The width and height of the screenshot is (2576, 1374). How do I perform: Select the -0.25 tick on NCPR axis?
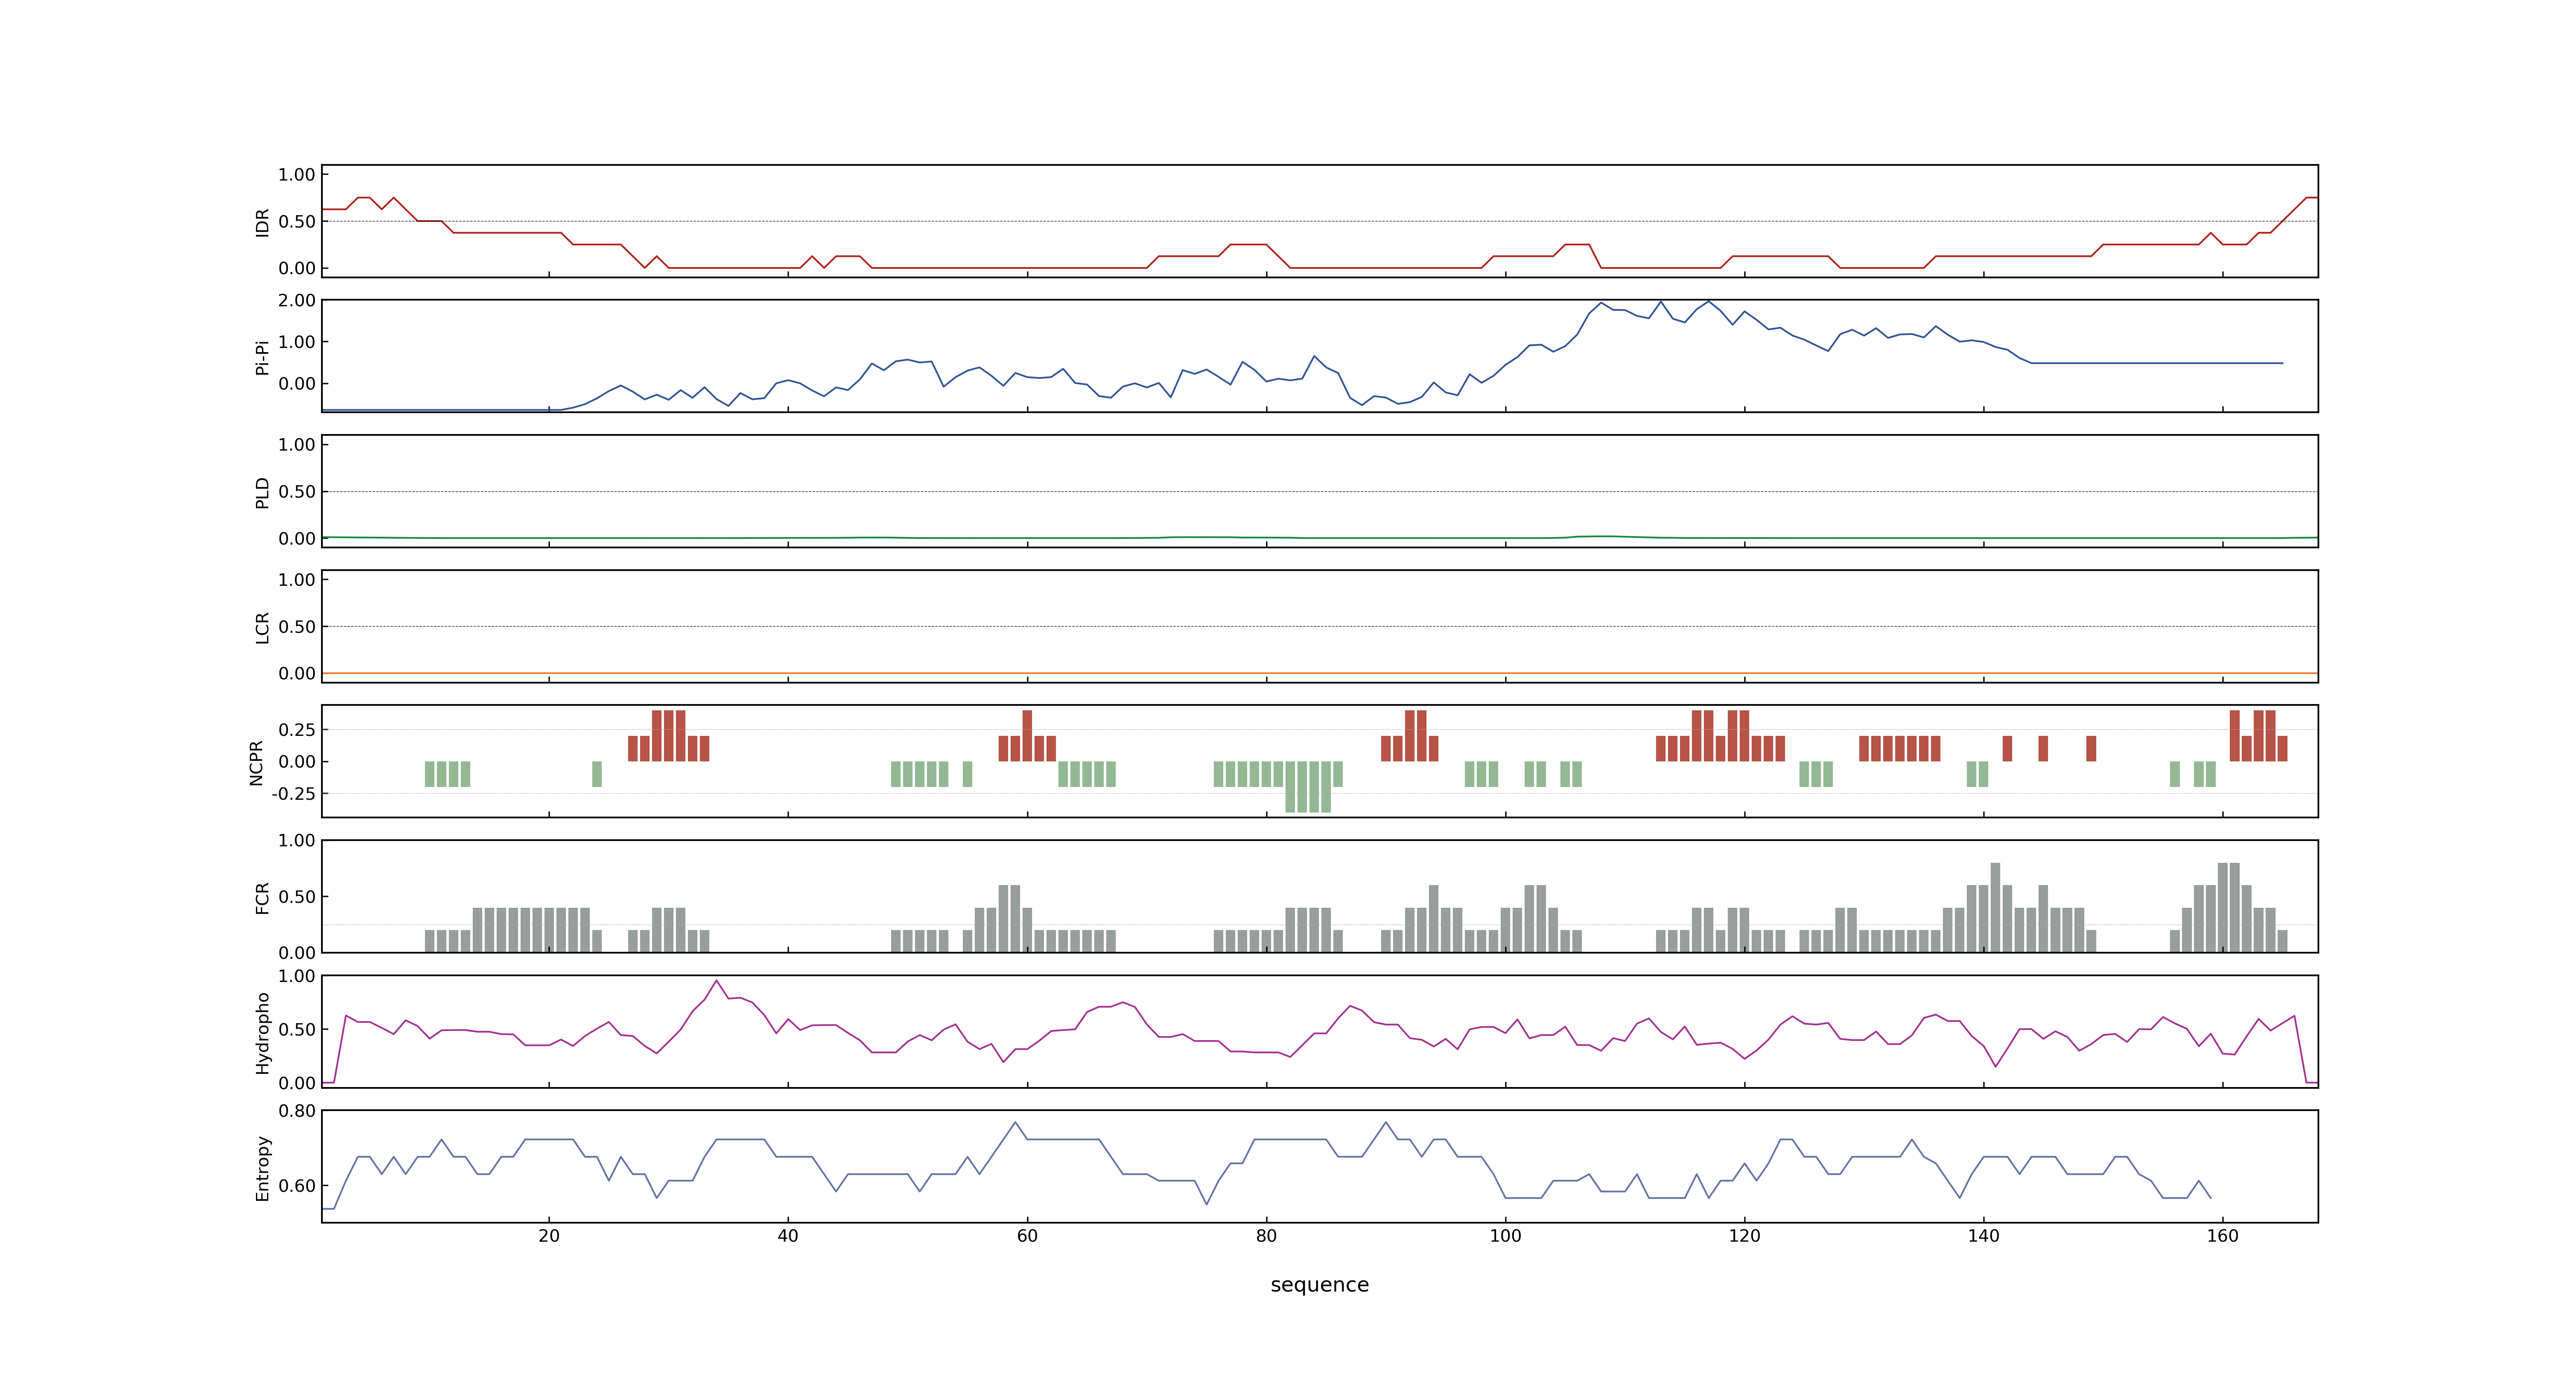(294, 794)
